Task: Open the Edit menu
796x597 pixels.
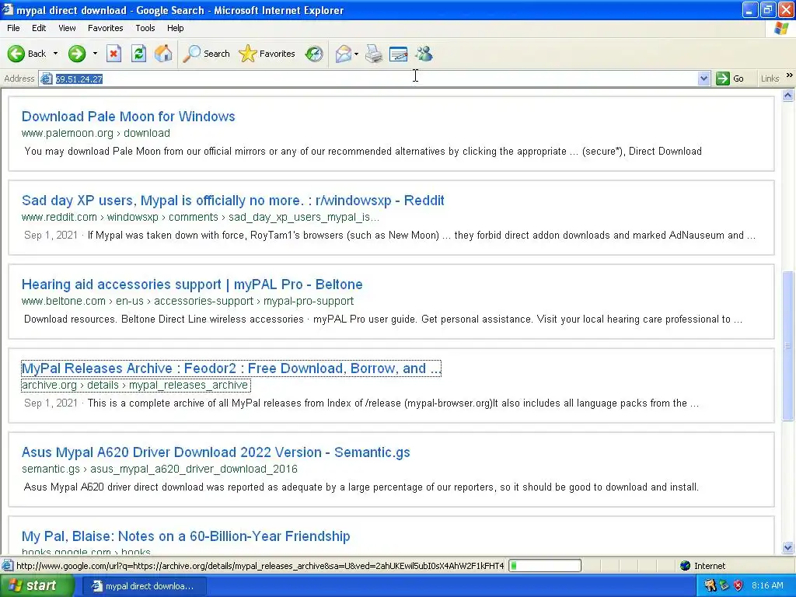Action: 39,28
